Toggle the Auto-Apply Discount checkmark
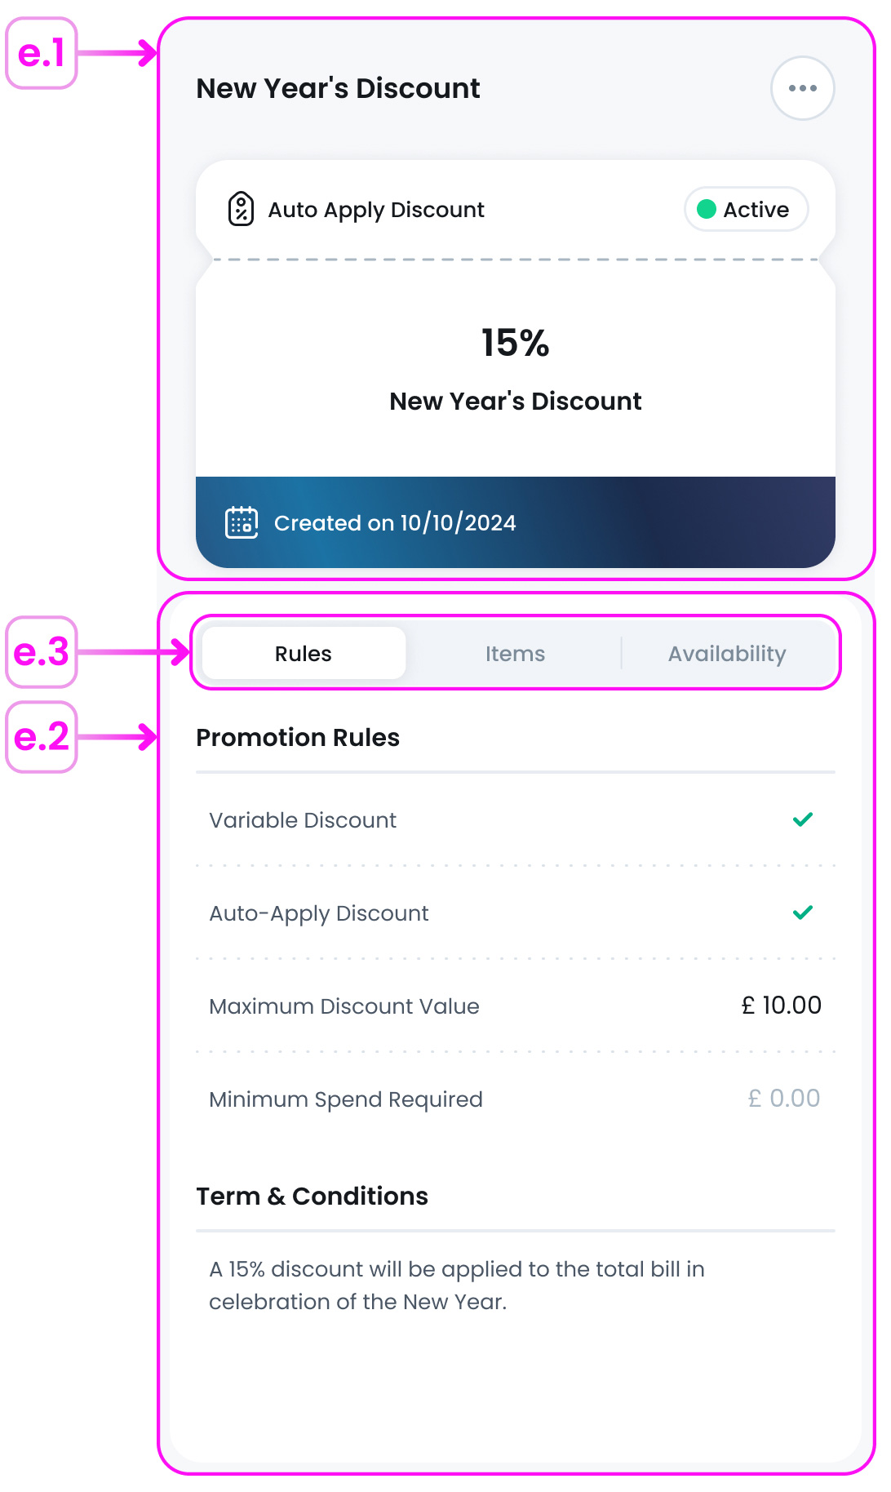 click(x=803, y=913)
